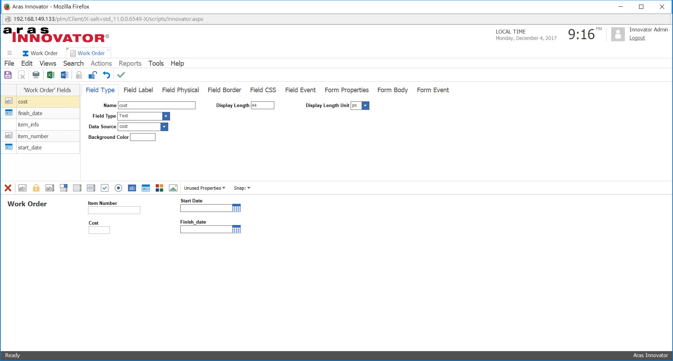The image size is (673, 361).
Task: Click the print icon in the toolbar
Action: 36,75
